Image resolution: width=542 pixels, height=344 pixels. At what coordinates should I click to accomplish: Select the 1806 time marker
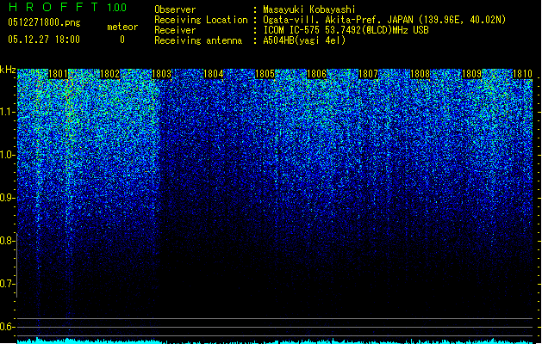[x=316, y=74]
